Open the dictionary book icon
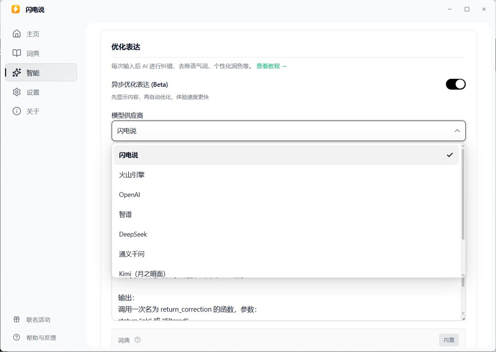This screenshot has width=496, height=352. pyautogui.click(x=17, y=53)
